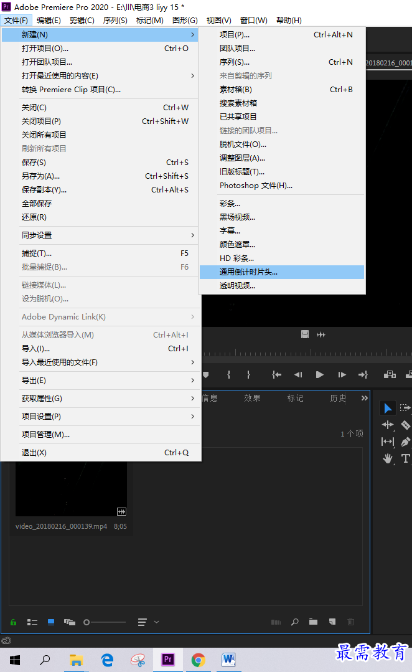Click the Add Marker button

point(206,374)
